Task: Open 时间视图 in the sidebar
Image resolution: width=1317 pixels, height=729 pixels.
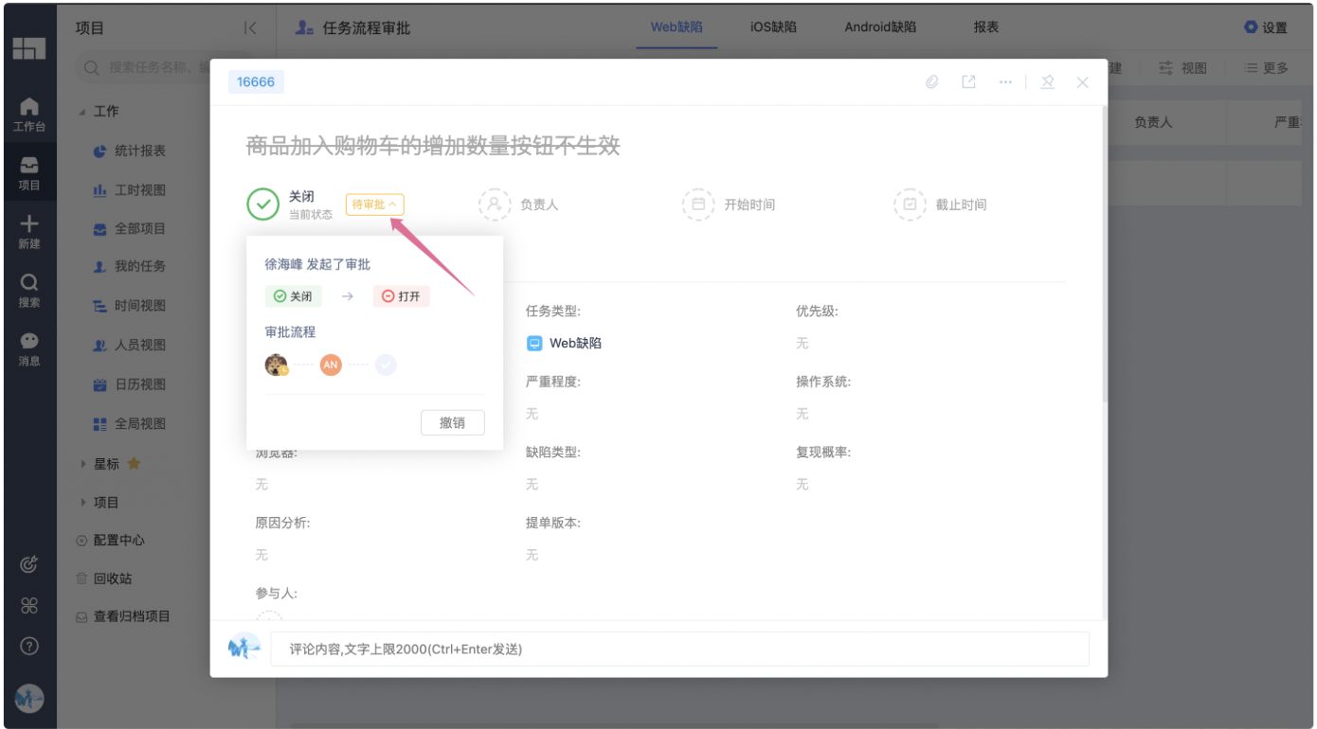Action: click(x=130, y=306)
